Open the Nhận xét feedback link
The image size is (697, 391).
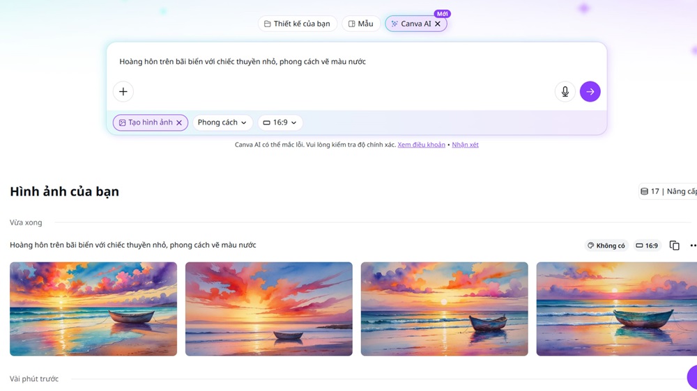click(x=465, y=145)
